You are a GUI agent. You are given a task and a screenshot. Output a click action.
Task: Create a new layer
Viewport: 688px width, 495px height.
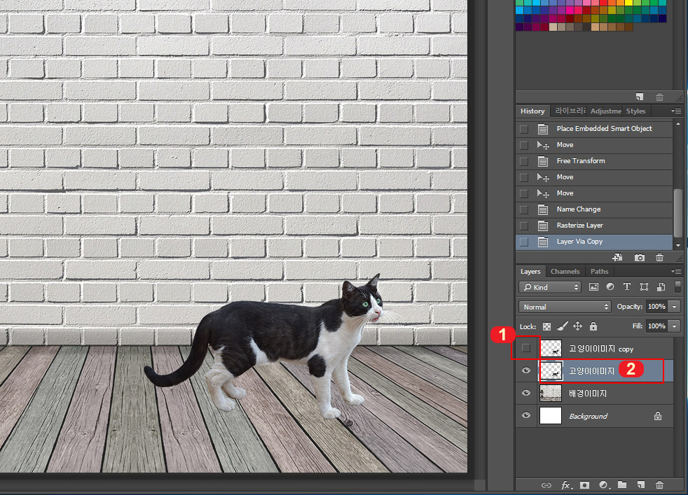[640, 484]
